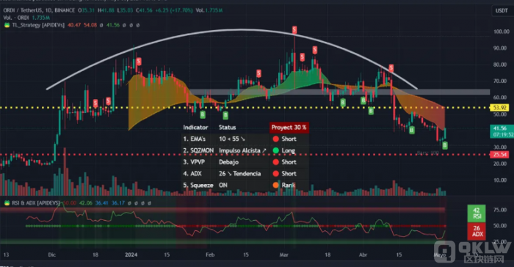514x267 pixels.
Task: Click the 'Impulso Alcista' status text
Action: coord(242,150)
